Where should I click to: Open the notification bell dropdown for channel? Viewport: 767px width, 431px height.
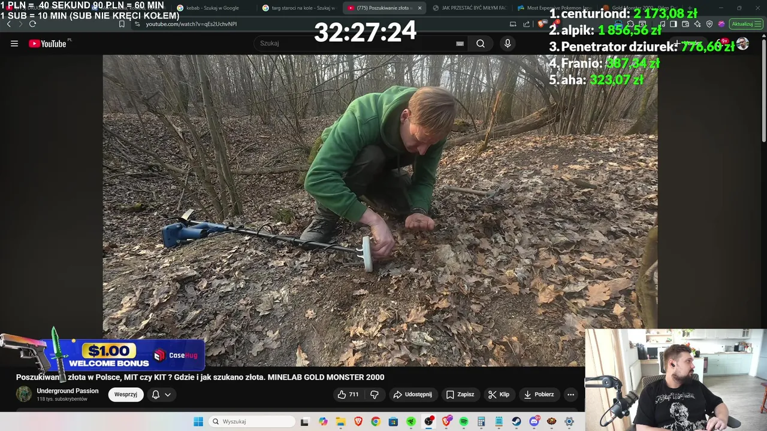click(x=161, y=394)
